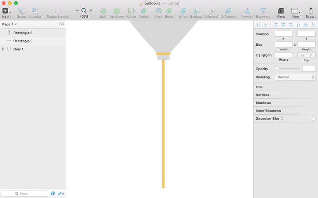Click the Mask icon
318x198 pixels.
click(159, 11)
